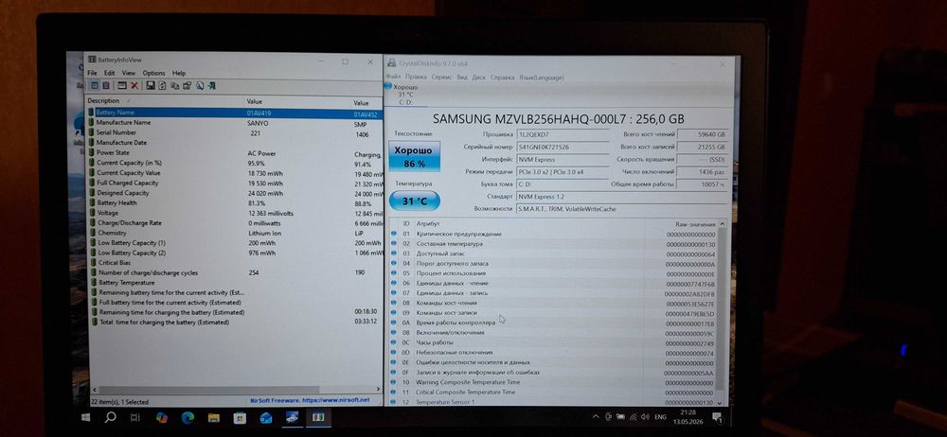947x437 pixels.
Task: Click the blue status dot for attribute 0C
Action: [x=394, y=342]
